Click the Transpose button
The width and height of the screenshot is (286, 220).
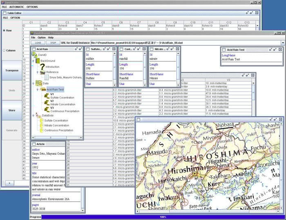12,70
